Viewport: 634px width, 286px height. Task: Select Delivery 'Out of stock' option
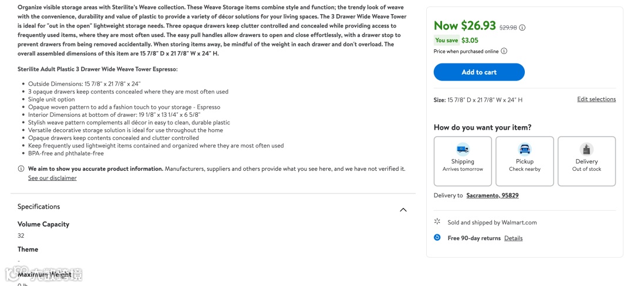click(x=586, y=165)
